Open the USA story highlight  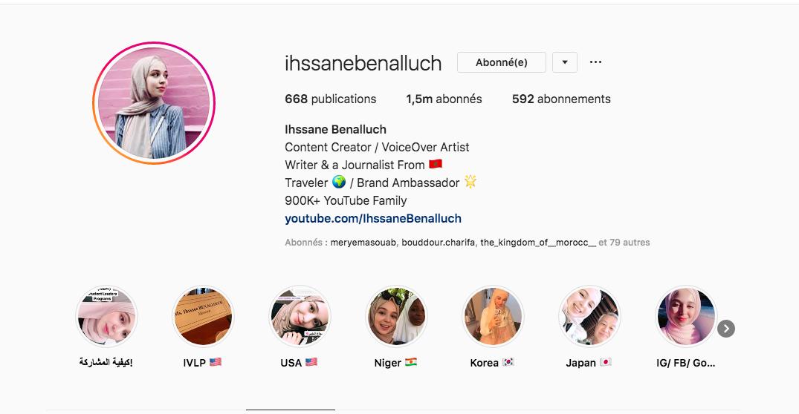coord(300,316)
